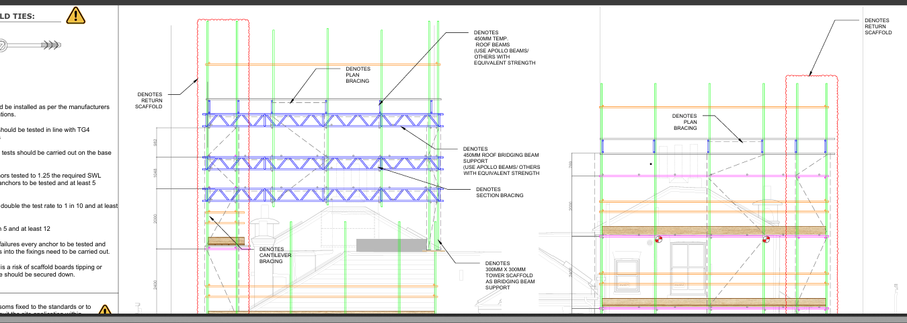
Task: Click the anchor tie bolt illustration
Action: 30,45
